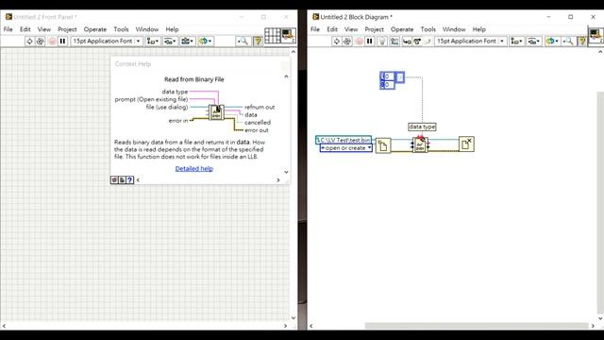Click Block Diagram title bar LabVIEW icon

coord(315,17)
